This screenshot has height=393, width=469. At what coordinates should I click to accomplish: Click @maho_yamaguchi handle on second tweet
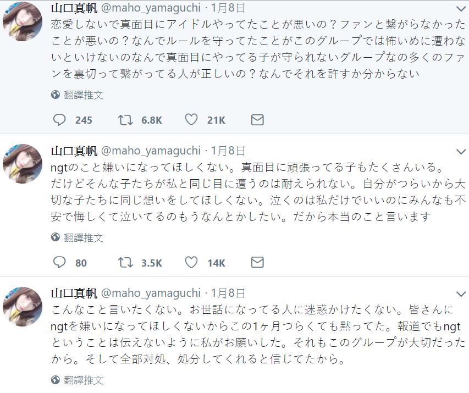[150, 151]
